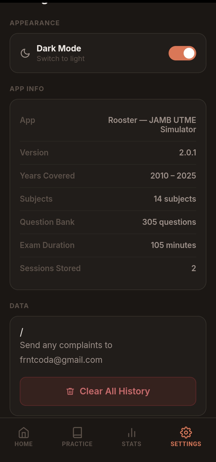
Task: Click the Exam Duration 105 minutes value
Action: pyautogui.click(x=173, y=245)
